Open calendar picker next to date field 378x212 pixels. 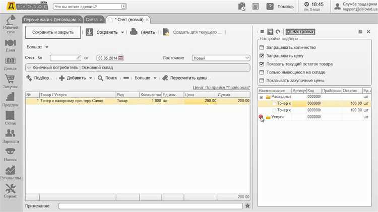121,58
